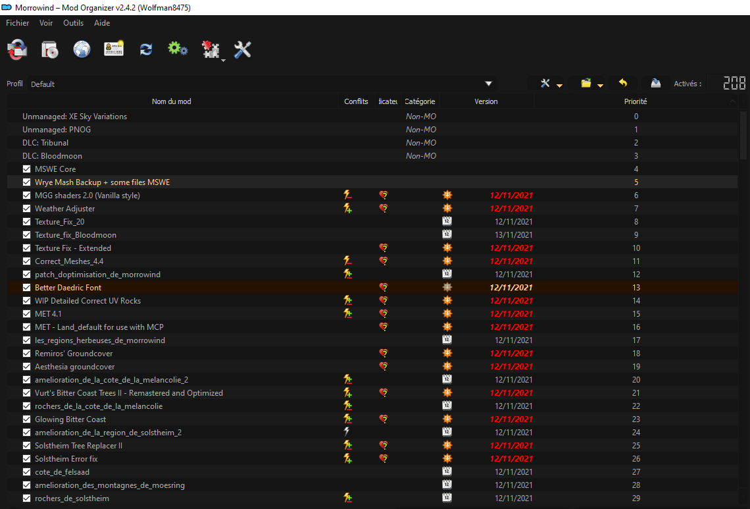Screen dimensions: 750x509
Task: Click Install Mod from archive icon
Action: click(50, 49)
